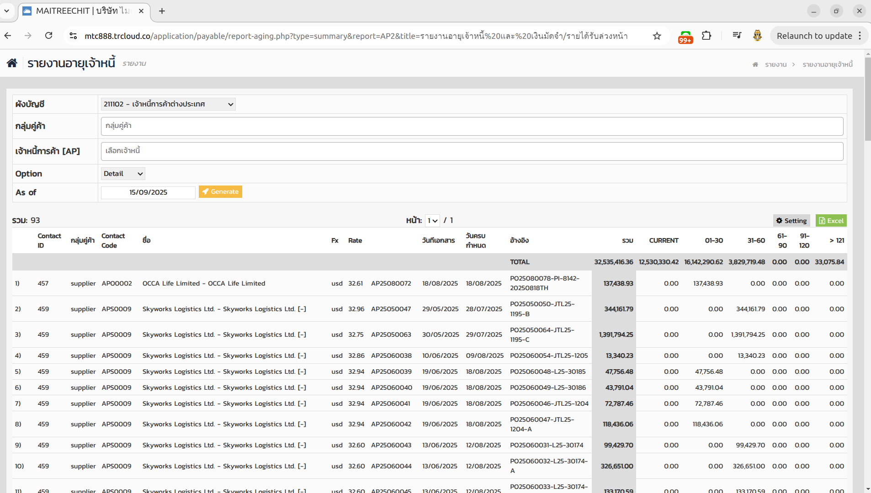Viewport: 871px width, 493px height.
Task: Click the green extension with 99+ badge
Action: 685,36
